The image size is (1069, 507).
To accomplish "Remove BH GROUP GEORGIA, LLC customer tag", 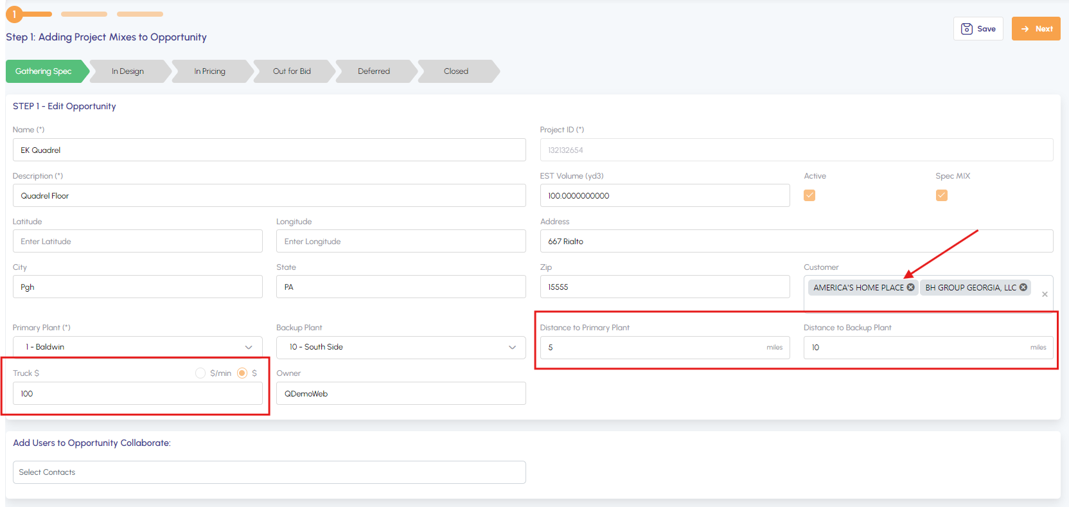I will (x=1023, y=287).
